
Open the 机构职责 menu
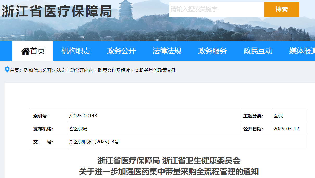(x=76, y=51)
